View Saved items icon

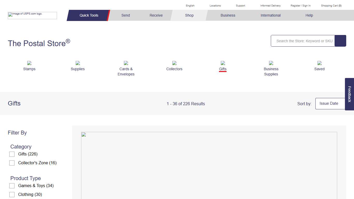pyautogui.click(x=319, y=63)
